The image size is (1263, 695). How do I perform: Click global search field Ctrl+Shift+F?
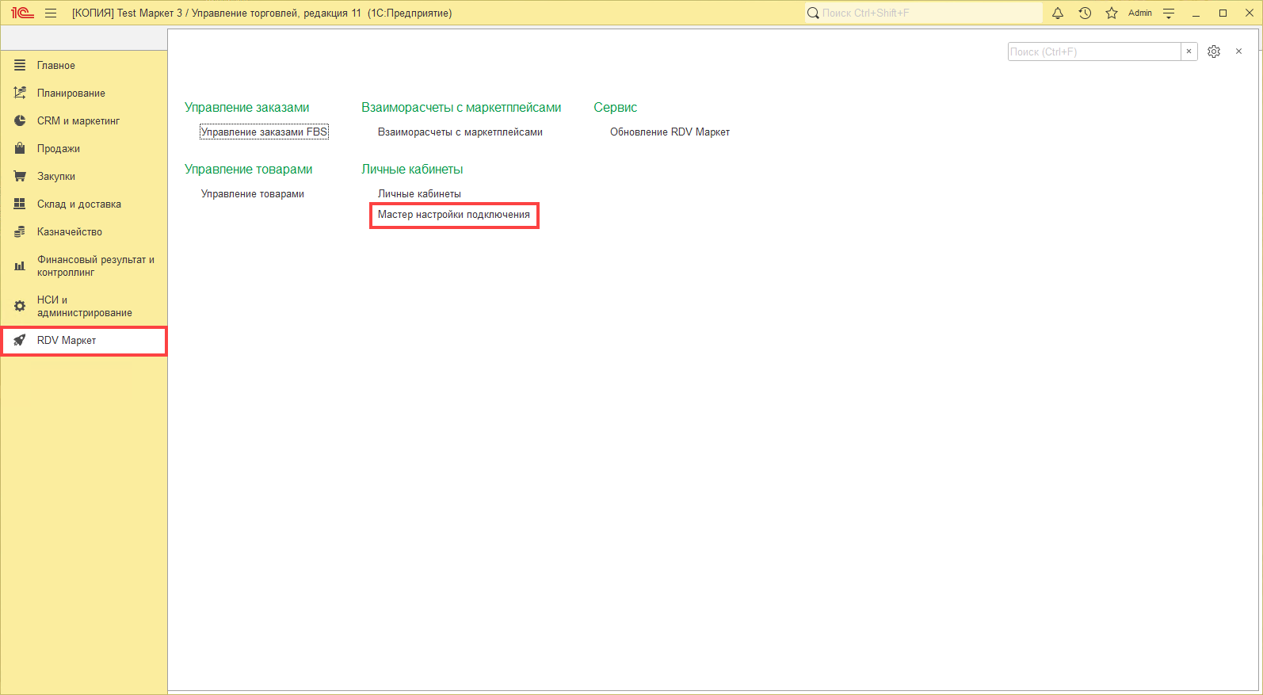(x=924, y=13)
